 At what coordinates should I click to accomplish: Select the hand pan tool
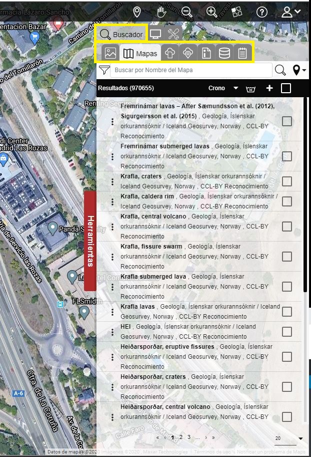click(161, 12)
